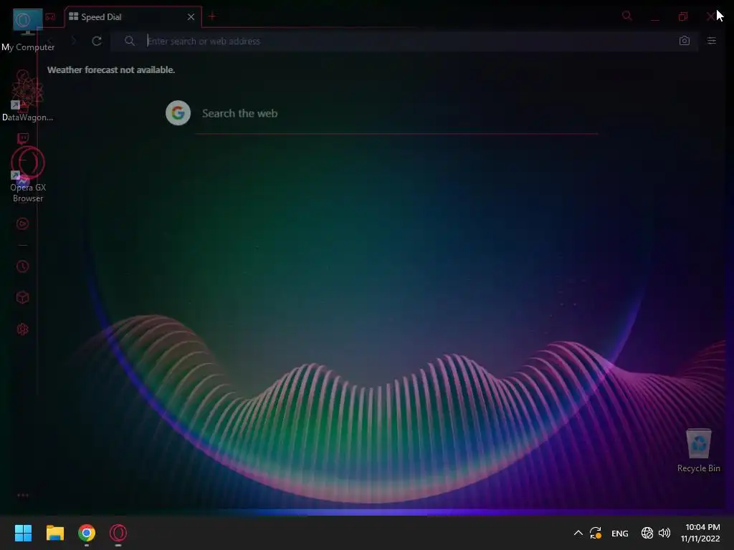
Task: Click magnifier icon inside address bar
Action: click(130, 41)
